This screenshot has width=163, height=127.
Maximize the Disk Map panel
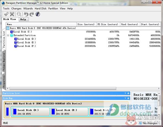click(x=128, y=98)
